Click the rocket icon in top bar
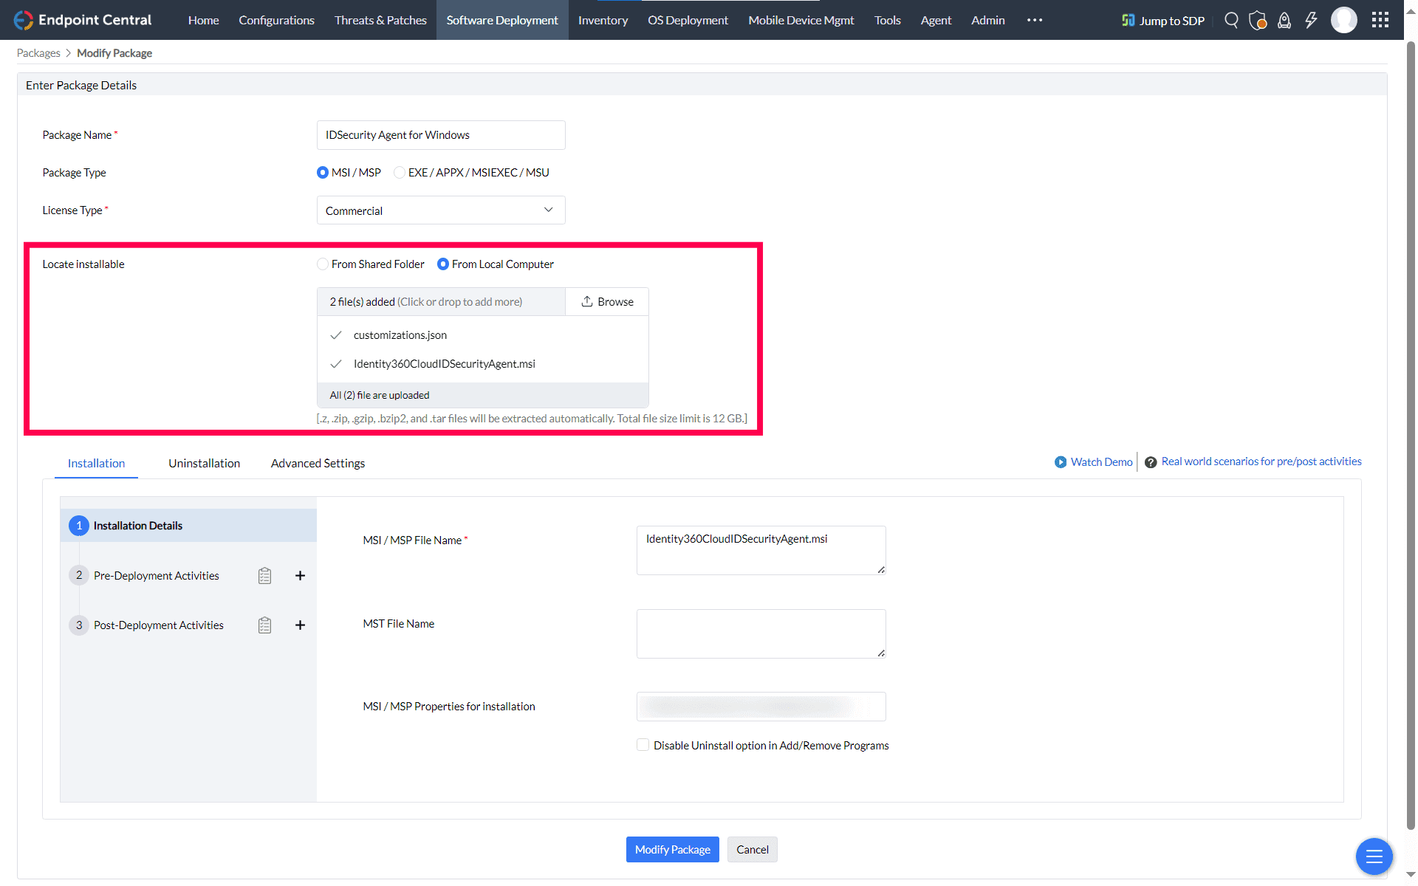This screenshot has height=886, width=1418. pyautogui.click(x=1284, y=20)
